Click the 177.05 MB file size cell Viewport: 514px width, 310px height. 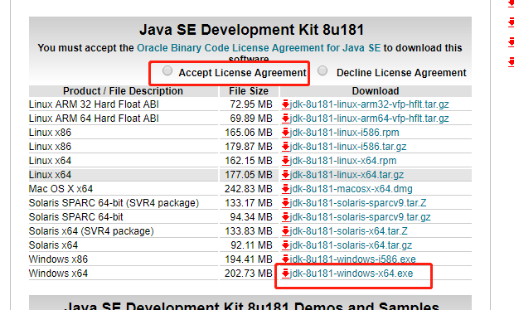tap(249, 175)
